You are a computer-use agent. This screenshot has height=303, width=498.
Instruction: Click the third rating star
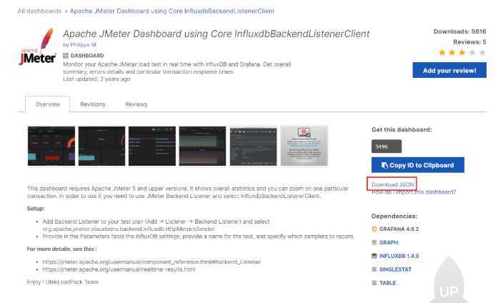pos(462,52)
